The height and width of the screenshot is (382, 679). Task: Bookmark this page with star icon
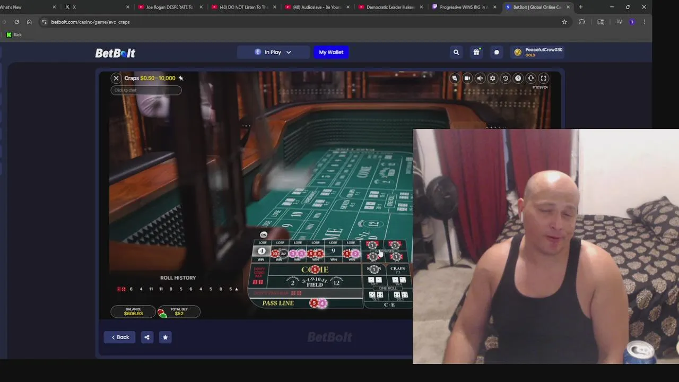click(x=564, y=22)
